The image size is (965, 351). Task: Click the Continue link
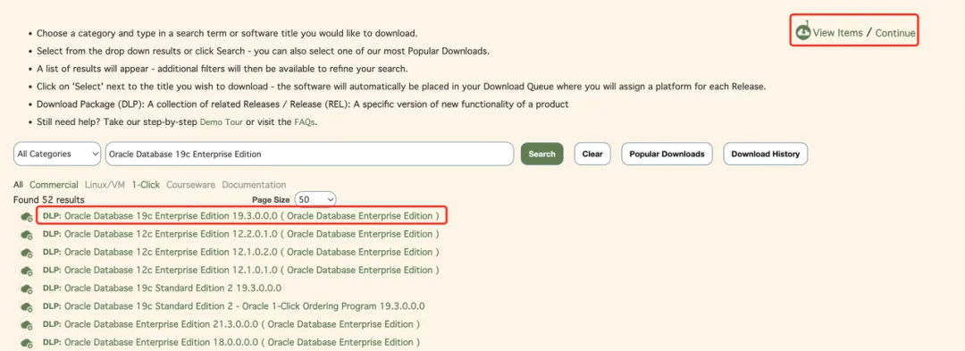(895, 32)
